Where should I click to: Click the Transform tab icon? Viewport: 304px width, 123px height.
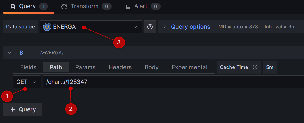coord(64,6)
